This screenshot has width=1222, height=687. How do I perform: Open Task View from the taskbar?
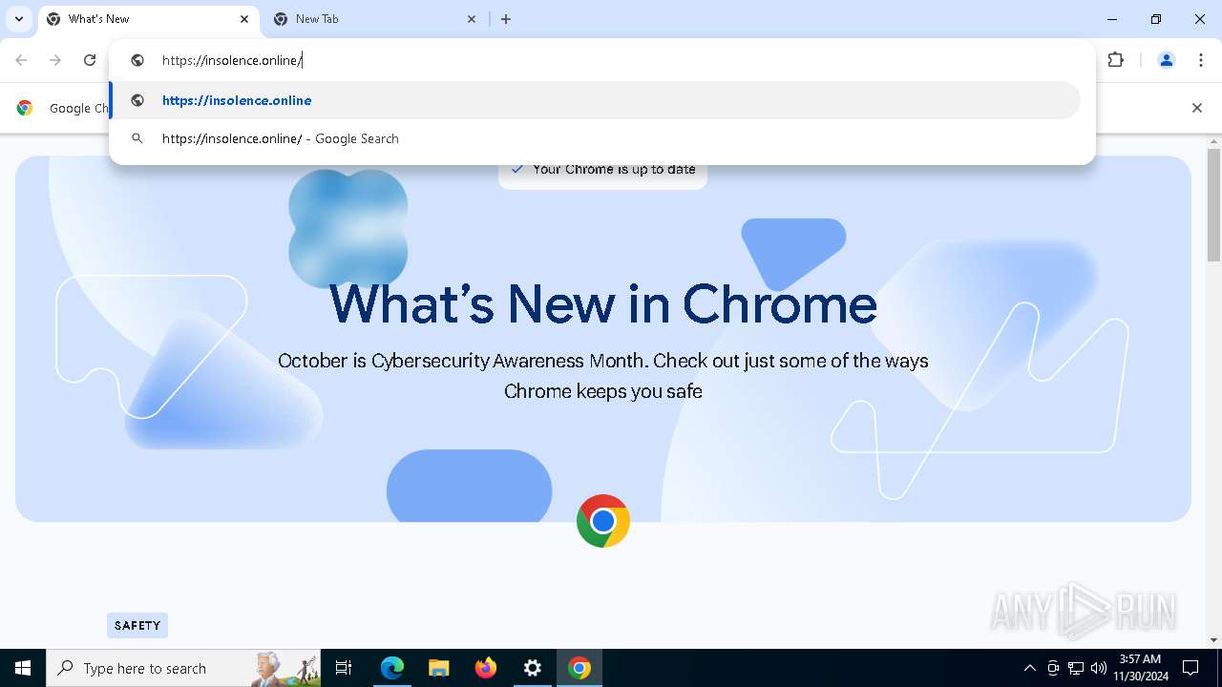tap(344, 668)
